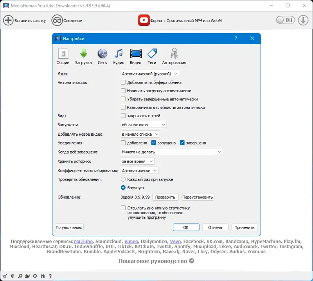
Task: Open the Vimeo link in supported services
Action: 131,242
